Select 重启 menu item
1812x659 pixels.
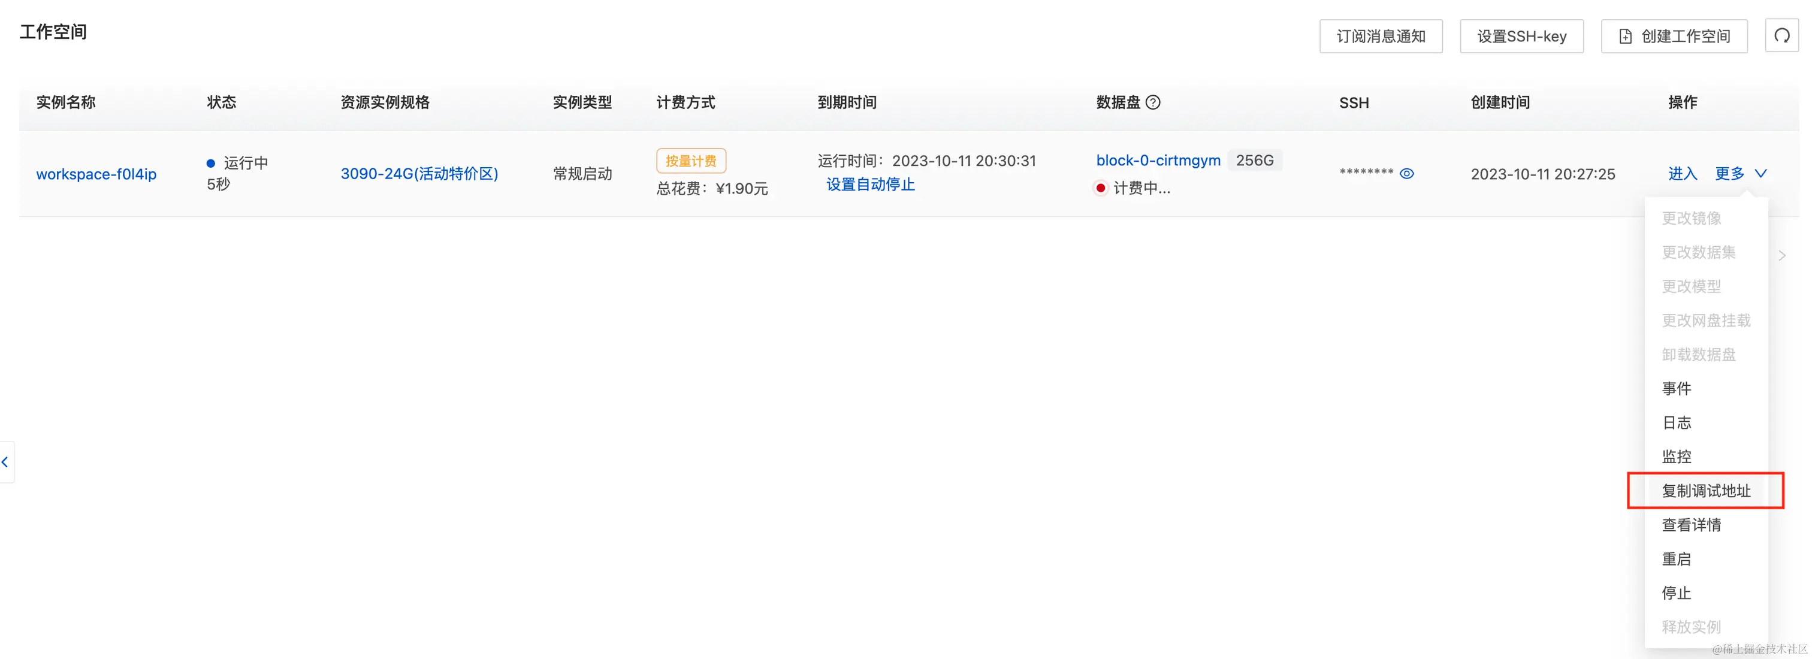(1706, 559)
